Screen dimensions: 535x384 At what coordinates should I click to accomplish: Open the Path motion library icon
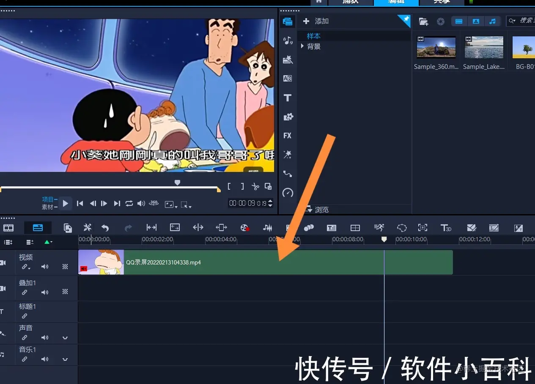pyautogui.click(x=288, y=173)
